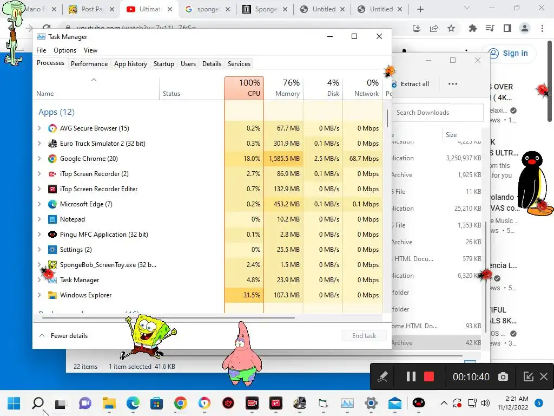Open the recorder annotation pen tool
Screen dimensions: 554x416
(382, 376)
